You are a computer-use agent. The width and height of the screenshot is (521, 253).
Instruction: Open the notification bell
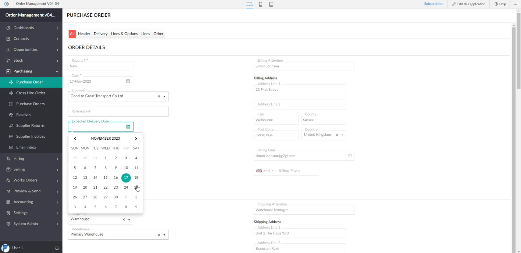(57, 248)
